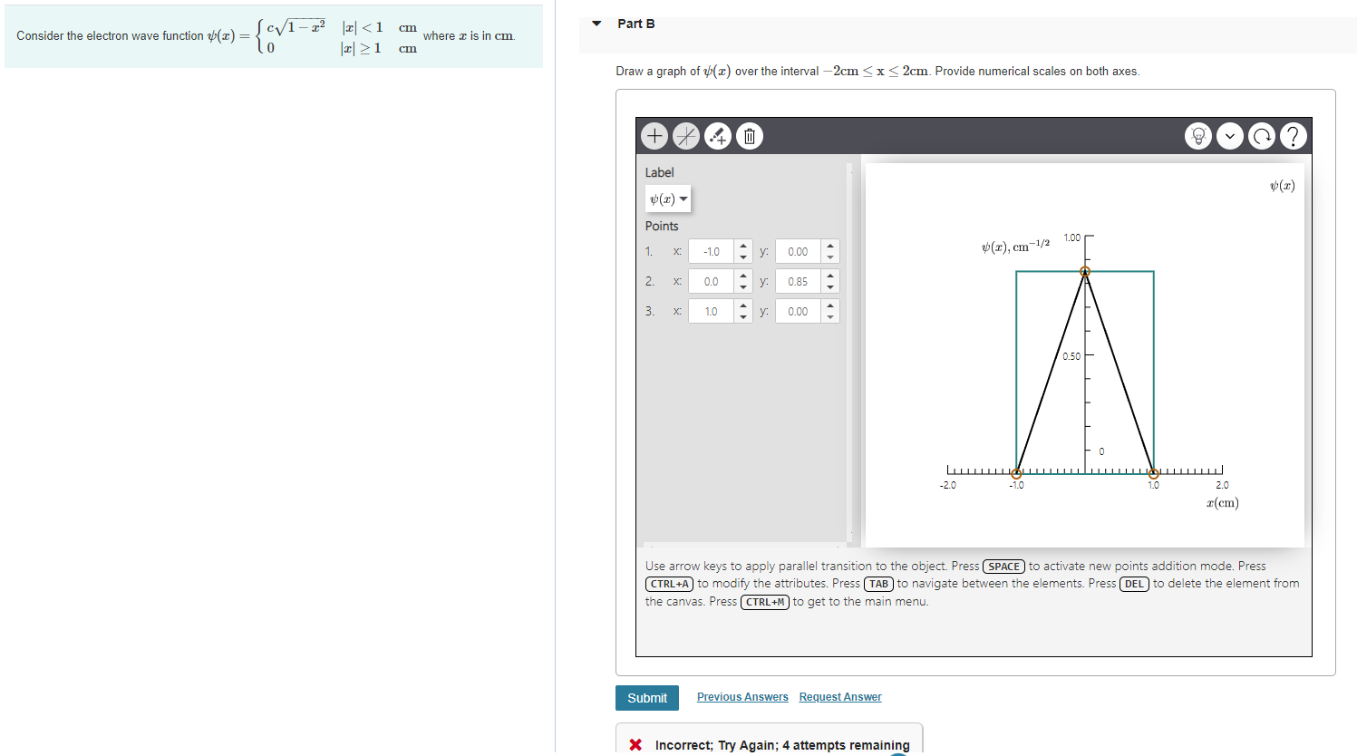Expand the Part B disclosure triangle

tap(595, 24)
